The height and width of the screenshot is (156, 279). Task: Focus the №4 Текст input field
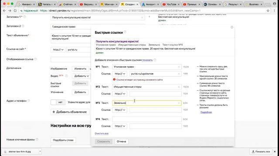(x=147, y=119)
